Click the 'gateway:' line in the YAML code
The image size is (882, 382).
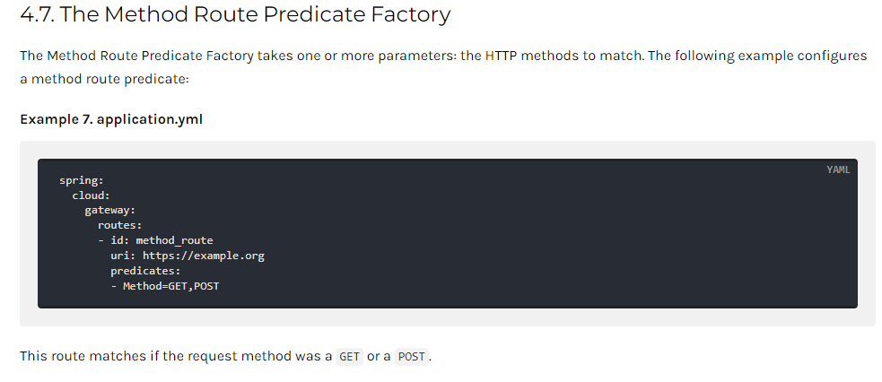110,212
